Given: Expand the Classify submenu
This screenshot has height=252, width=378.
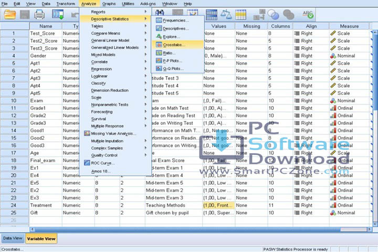Looking at the screenshot, I should pyautogui.click(x=115, y=83).
